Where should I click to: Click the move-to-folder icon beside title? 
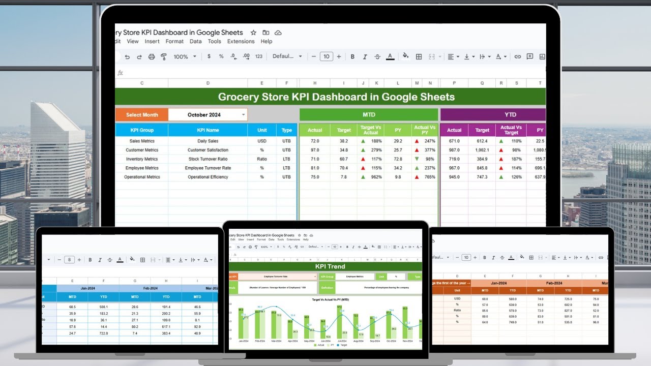[265, 33]
